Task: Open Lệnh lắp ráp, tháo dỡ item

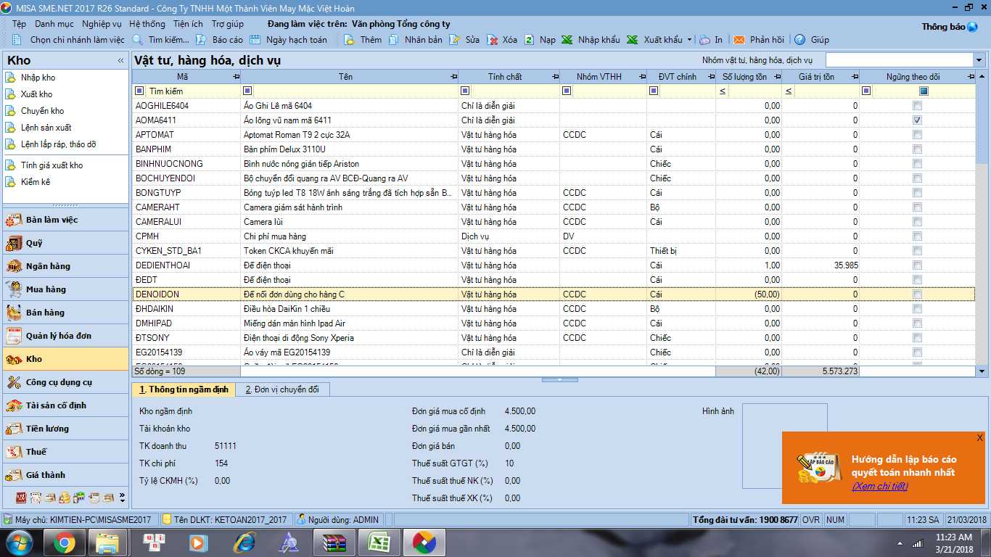Action: [58, 144]
